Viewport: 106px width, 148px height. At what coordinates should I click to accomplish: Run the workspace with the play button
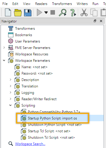(x=39, y=13)
